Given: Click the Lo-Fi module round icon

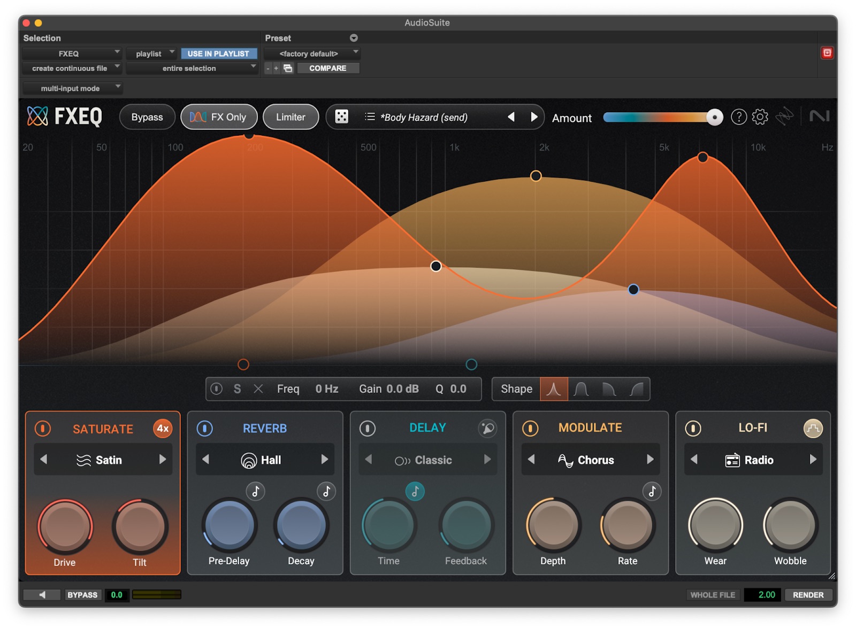Looking at the screenshot, I should (x=813, y=428).
